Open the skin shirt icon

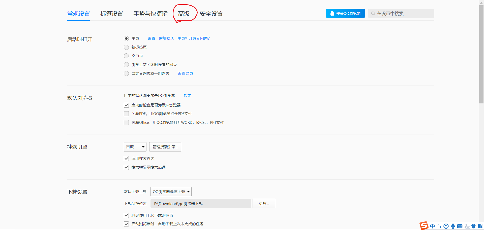(473, 226)
